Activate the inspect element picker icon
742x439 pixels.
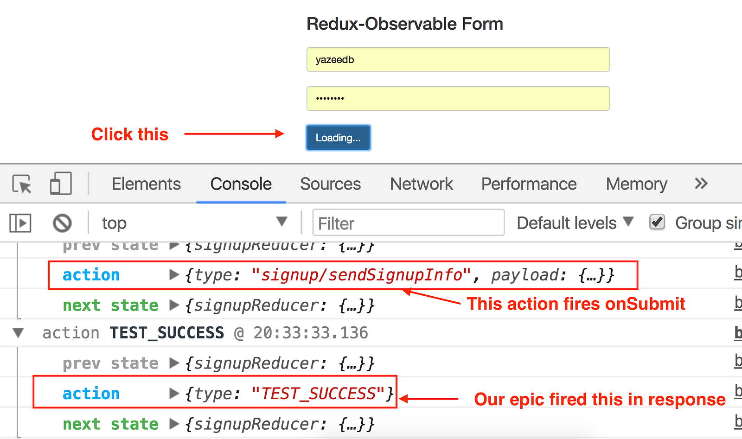pyautogui.click(x=22, y=184)
